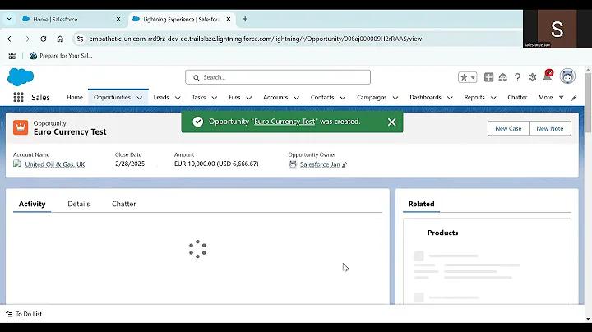The width and height of the screenshot is (592, 332).
Task: Open the favorites list dropdown arrow
Action: pyautogui.click(x=473, y=77)
